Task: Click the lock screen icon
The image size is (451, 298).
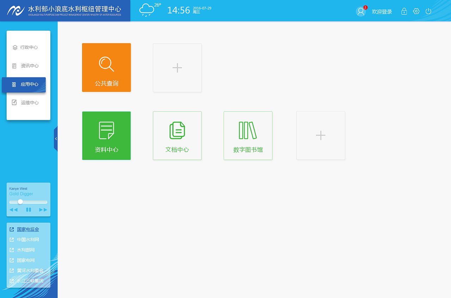Action: (404, 11)
